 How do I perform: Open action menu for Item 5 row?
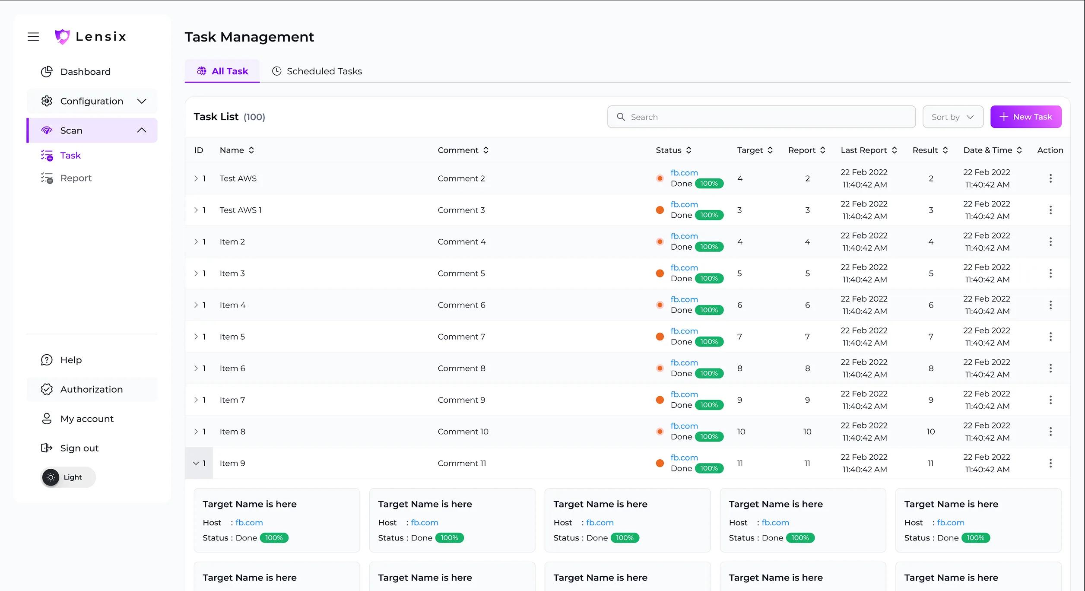1050,337
